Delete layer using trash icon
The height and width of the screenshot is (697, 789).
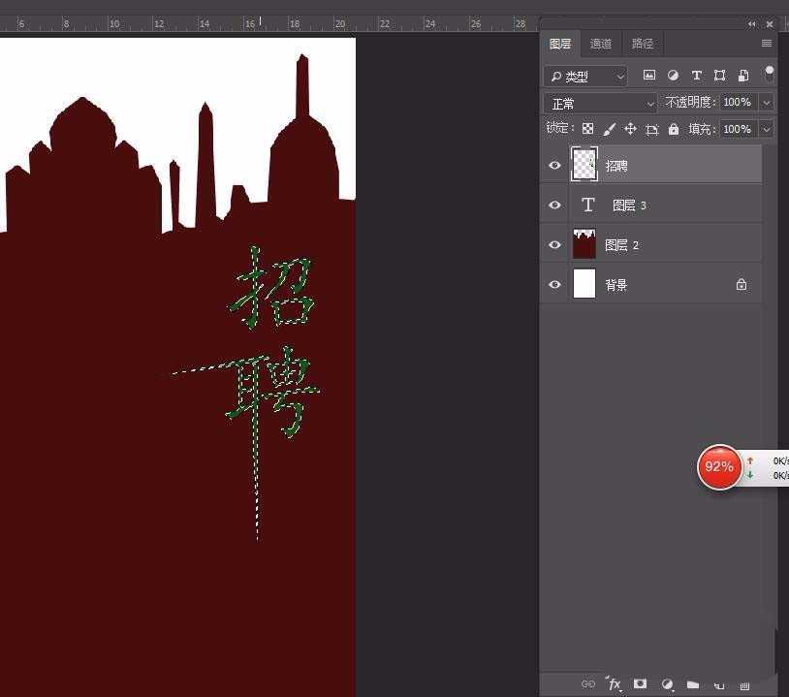[x=745, y=684]
